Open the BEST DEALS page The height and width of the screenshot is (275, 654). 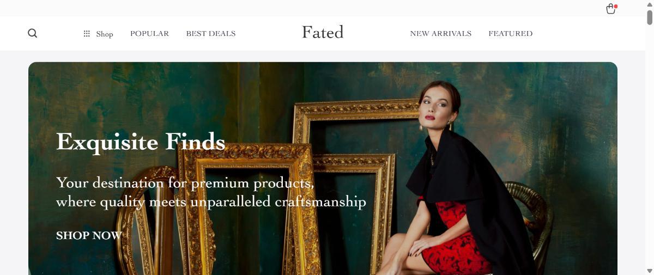tap(211, 34)
